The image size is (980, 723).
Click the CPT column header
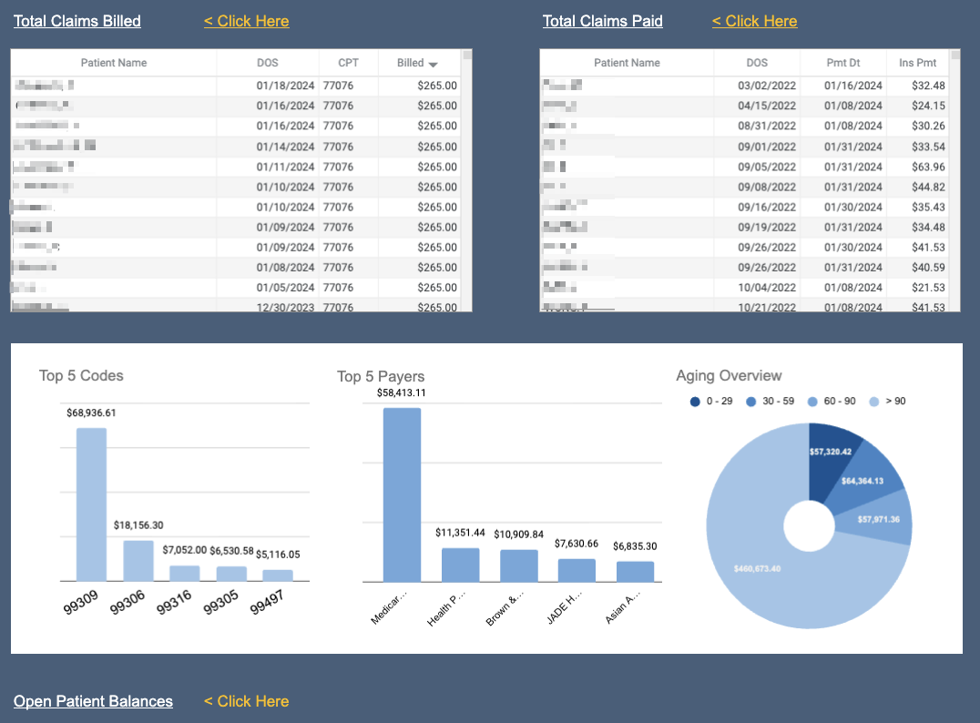348,63
